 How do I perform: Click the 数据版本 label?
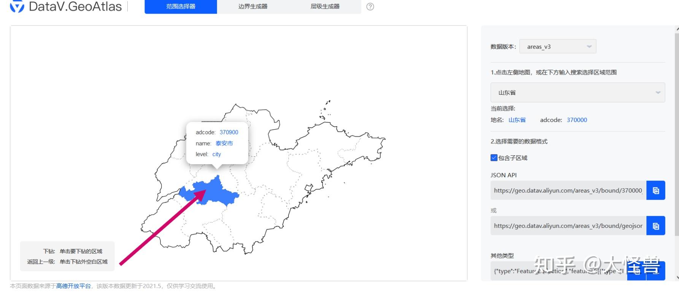(503, 47)
